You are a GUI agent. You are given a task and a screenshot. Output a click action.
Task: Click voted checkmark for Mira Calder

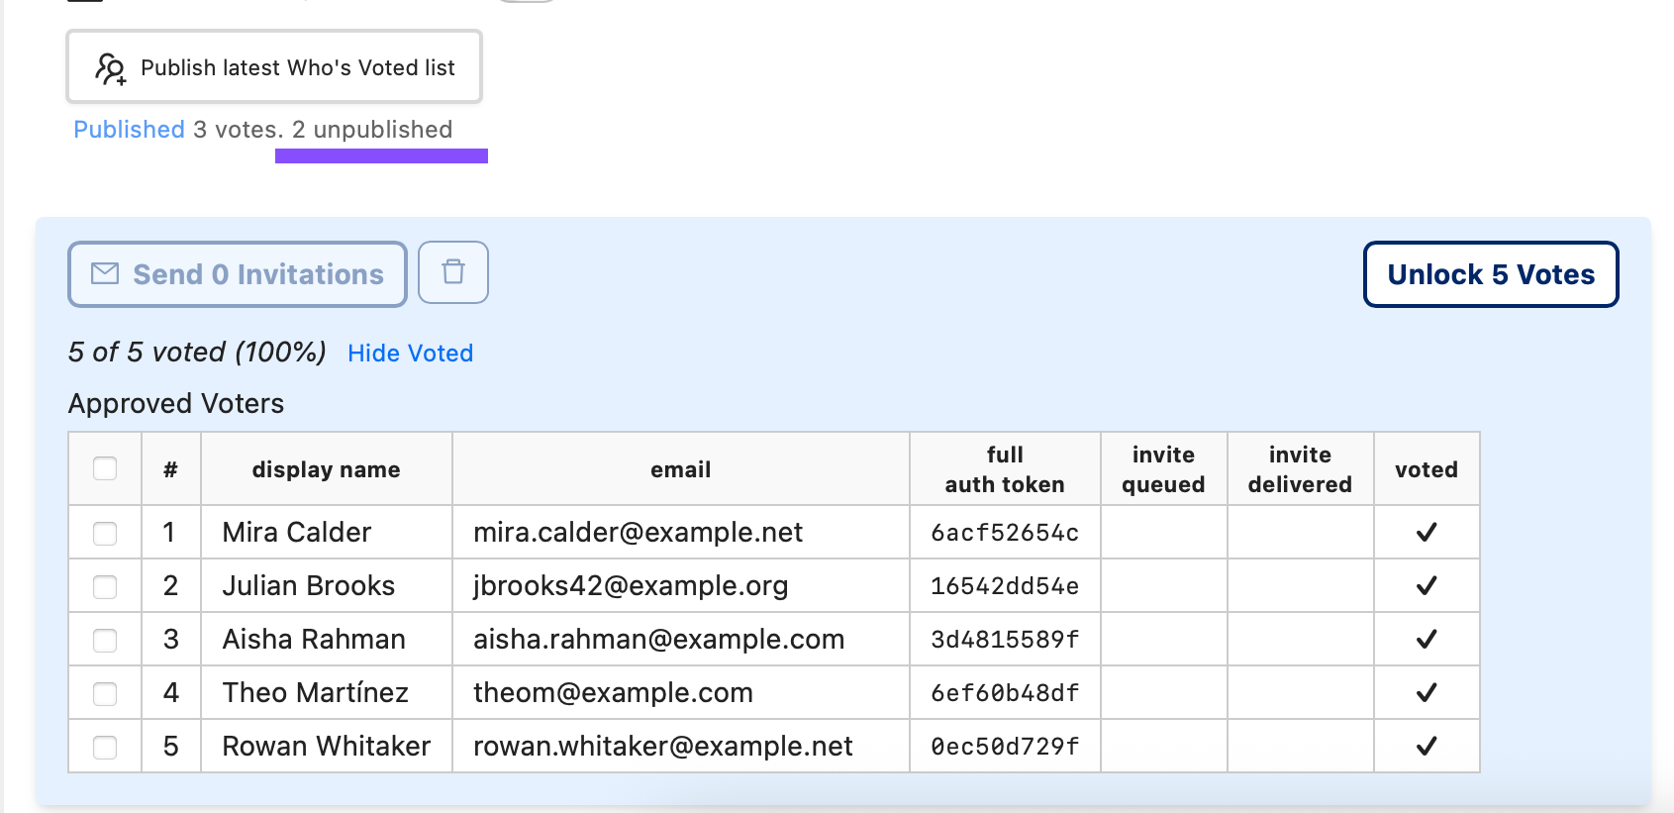coord(1426,533)
